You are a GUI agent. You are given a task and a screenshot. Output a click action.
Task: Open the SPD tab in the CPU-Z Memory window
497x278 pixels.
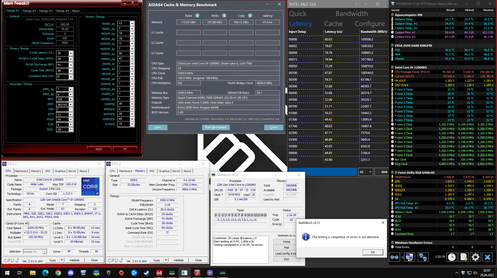(x=152, y=171)
